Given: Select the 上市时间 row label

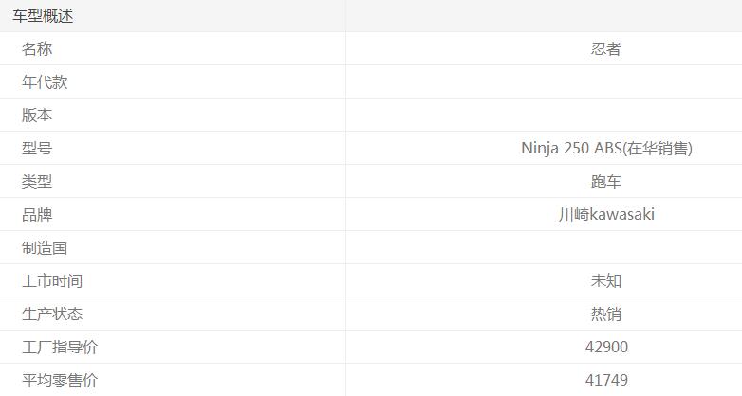Looking at the screenshot, I should point(52,281).
